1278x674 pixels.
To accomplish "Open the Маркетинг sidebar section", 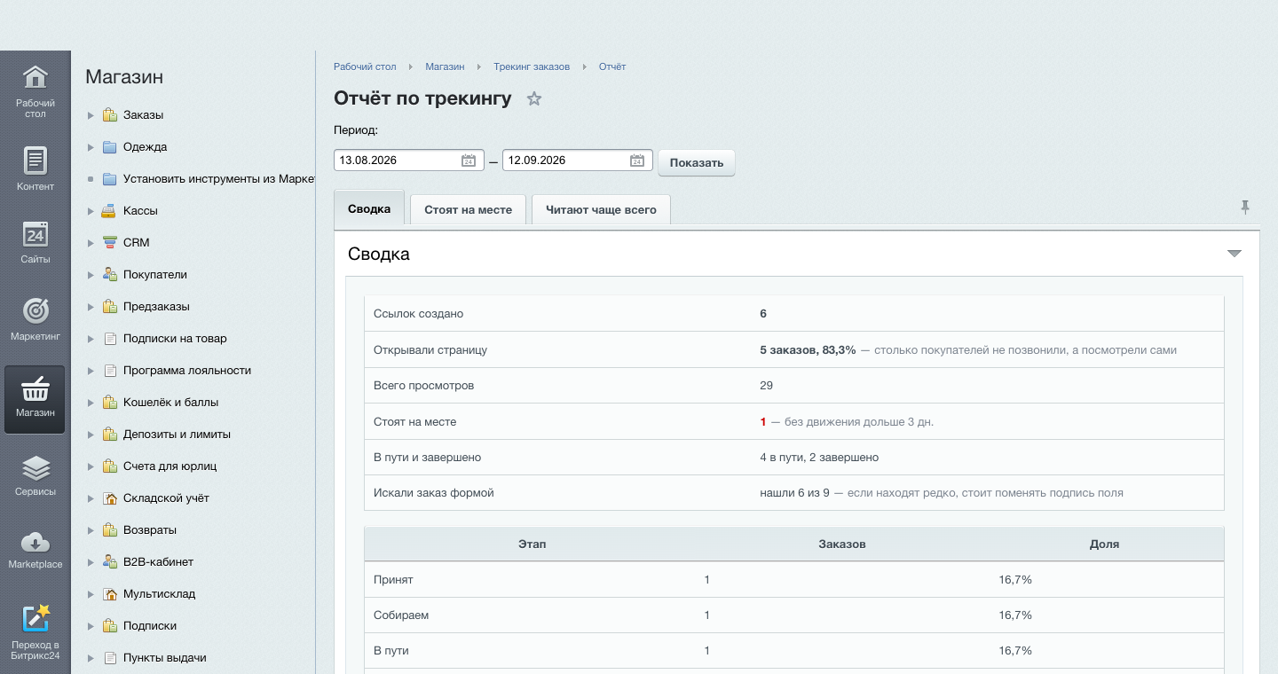I will pos(35,319).
